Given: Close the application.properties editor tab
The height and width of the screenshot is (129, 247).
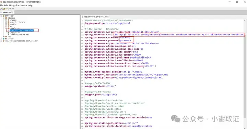Looking at the screenshot, I should tap(108, 16).
